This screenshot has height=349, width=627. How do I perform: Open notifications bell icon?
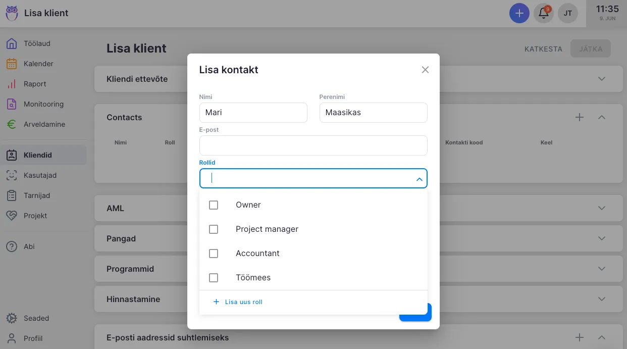[544, 13]
